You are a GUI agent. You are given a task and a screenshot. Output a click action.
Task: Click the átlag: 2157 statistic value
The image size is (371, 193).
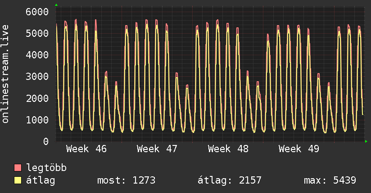coord(230,181)
